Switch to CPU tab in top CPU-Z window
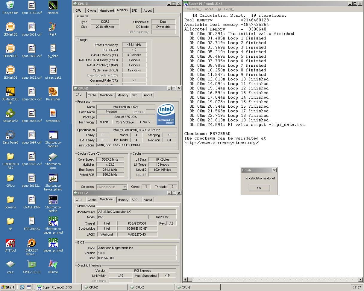Viewport: 364px width, 291px height. coord(78,10)
